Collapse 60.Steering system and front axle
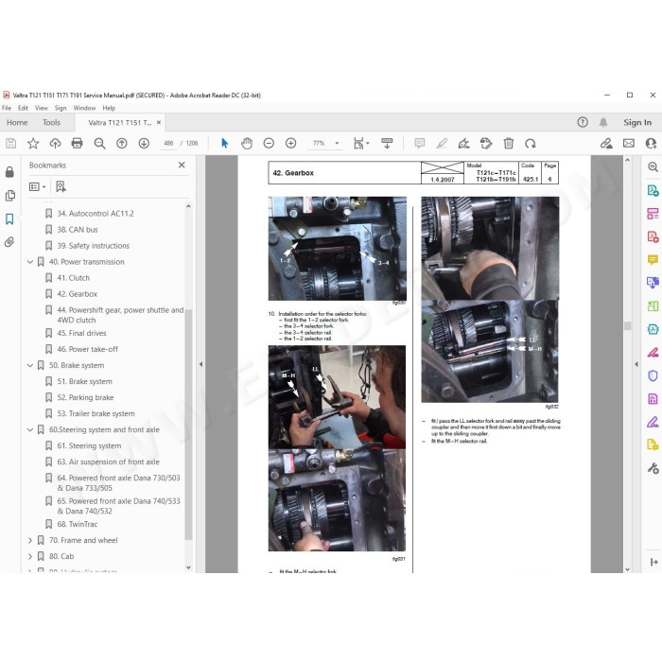This screenshot has width=662, height=662. (x=30, y=429)
